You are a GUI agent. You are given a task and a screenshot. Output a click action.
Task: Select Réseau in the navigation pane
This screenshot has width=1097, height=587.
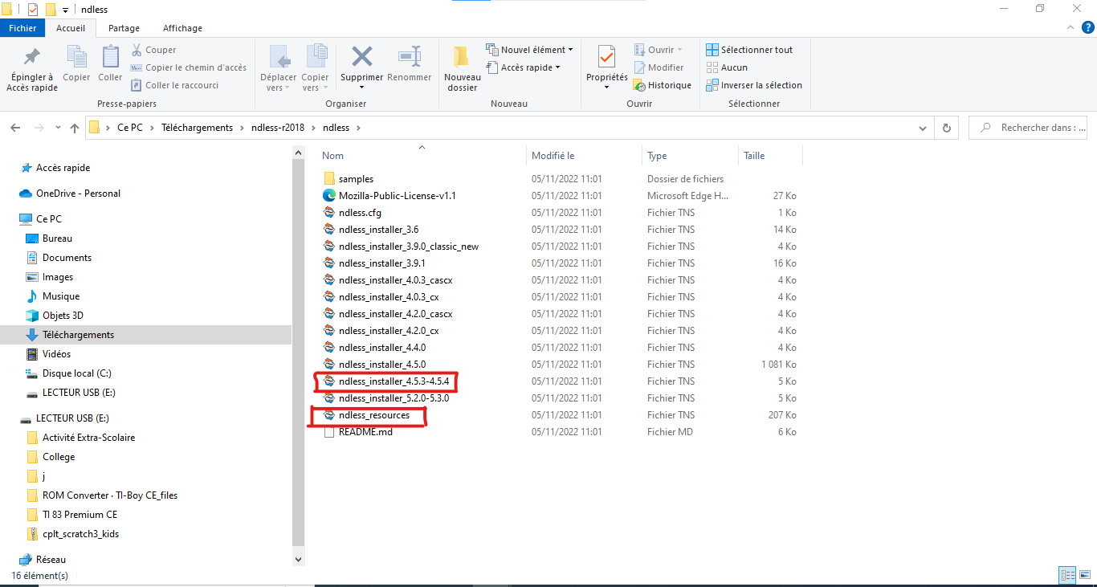(x=51, y=560)
